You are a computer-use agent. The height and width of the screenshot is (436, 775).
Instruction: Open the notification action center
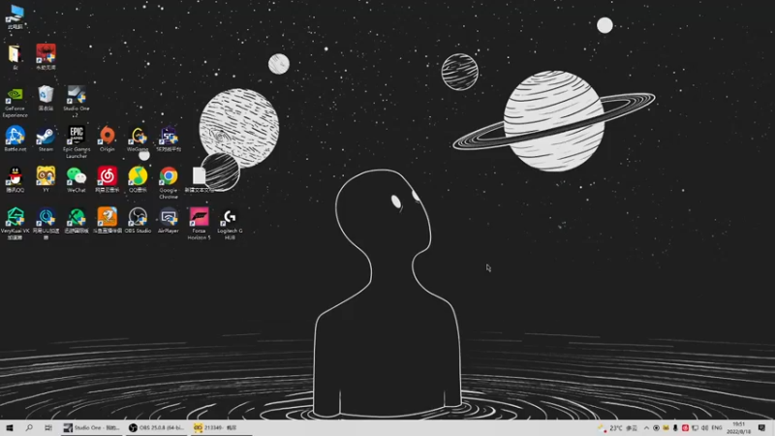[x=762, y=428]
